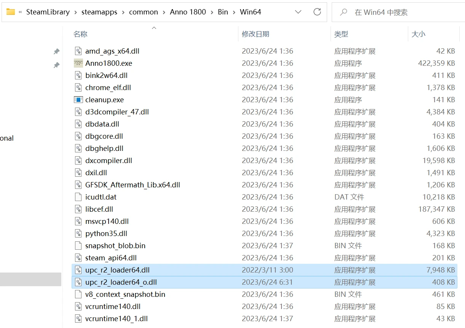465x328 pixels.
Task: Open the address bar history dropdown
Action: tap(298, 12)
